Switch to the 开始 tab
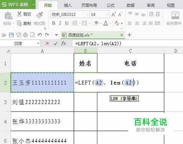The width and height of the screenshot is (183, 144). 48,5
